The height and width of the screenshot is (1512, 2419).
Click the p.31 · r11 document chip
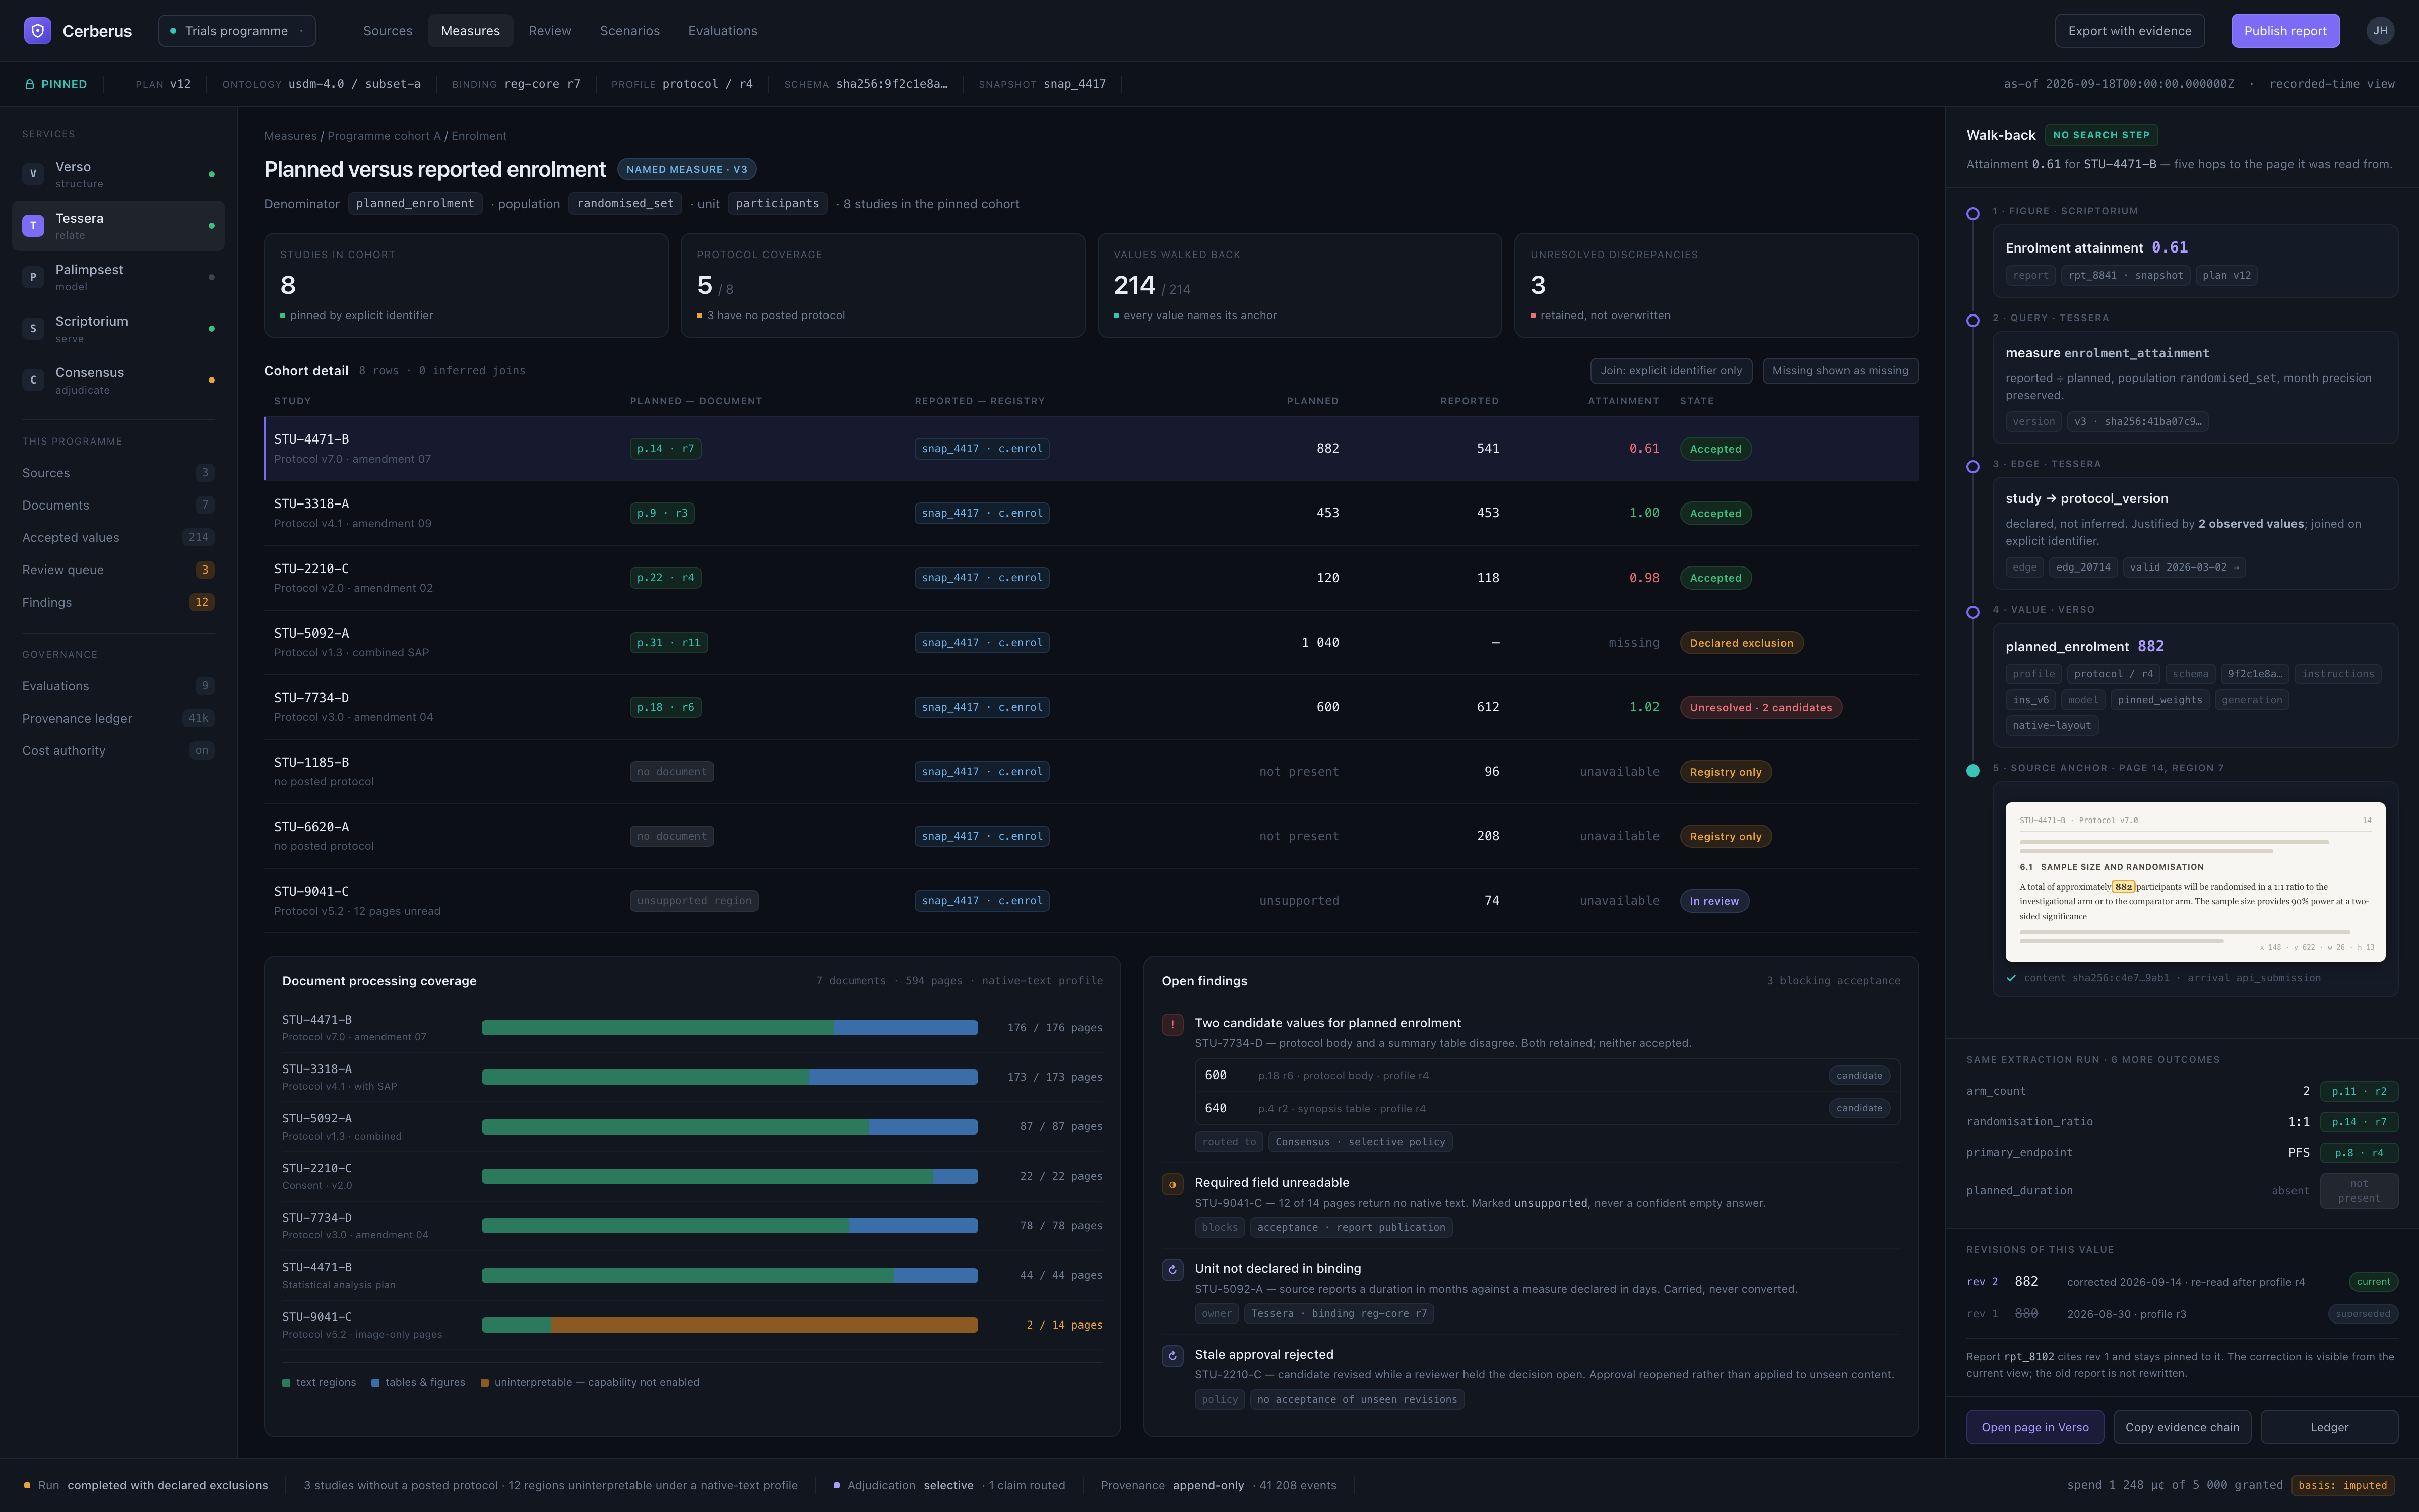click(669, 643)
